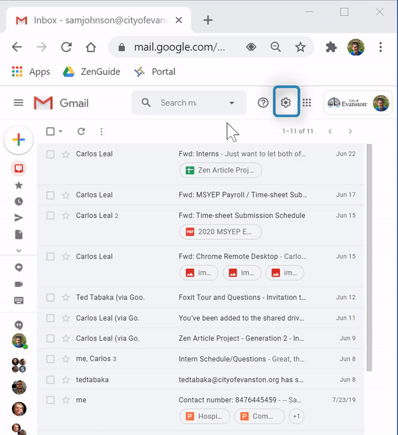This screenshot has width=398, height=435.
Task: Go to older messages arrow
Action: (350, 131)
